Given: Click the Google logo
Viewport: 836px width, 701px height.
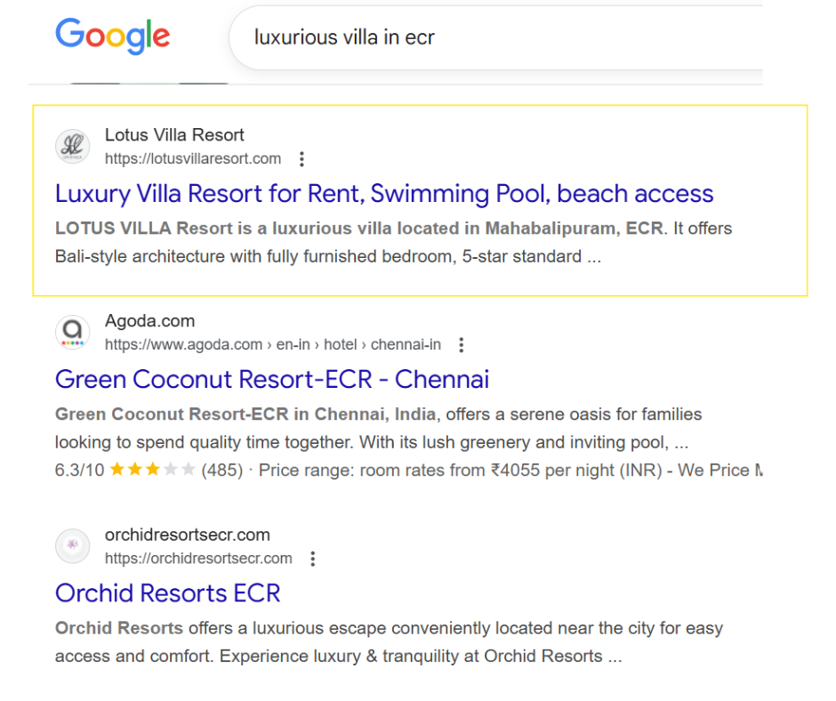Looking at the screenshot, I should point(112,36).
